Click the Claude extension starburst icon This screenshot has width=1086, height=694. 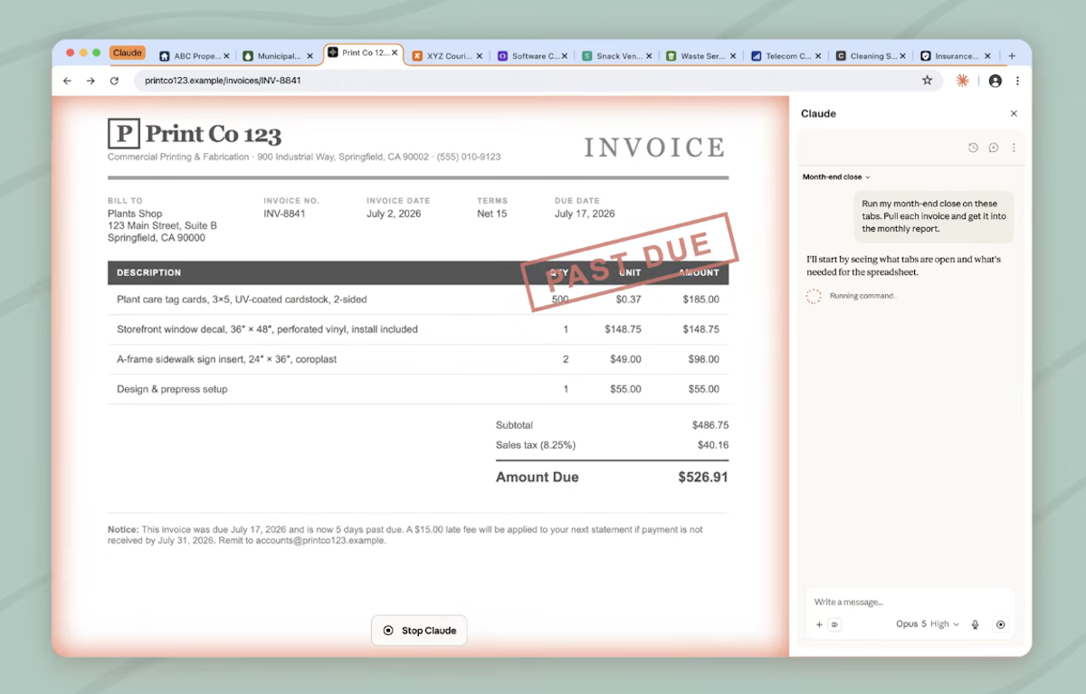pos(962,81)
